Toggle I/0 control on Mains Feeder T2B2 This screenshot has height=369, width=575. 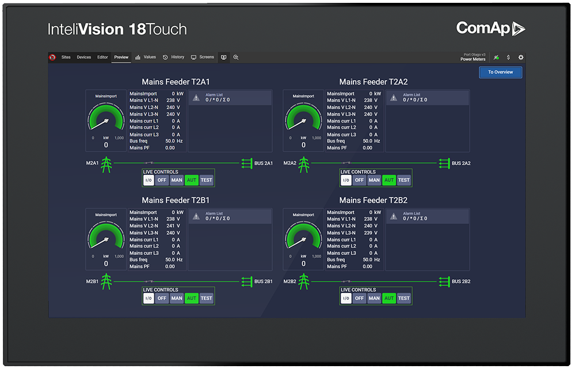[345, 298]
